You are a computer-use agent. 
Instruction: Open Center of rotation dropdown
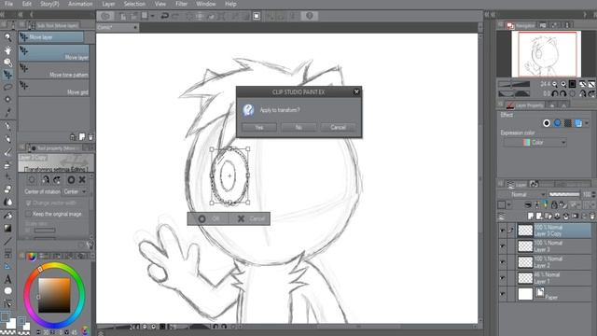75,191
